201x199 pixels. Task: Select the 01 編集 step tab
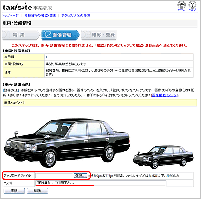pos(21,35)
